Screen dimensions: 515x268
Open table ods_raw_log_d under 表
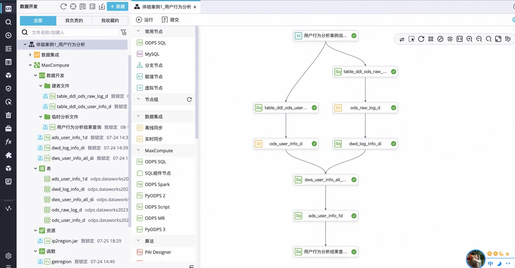point(67,210)
